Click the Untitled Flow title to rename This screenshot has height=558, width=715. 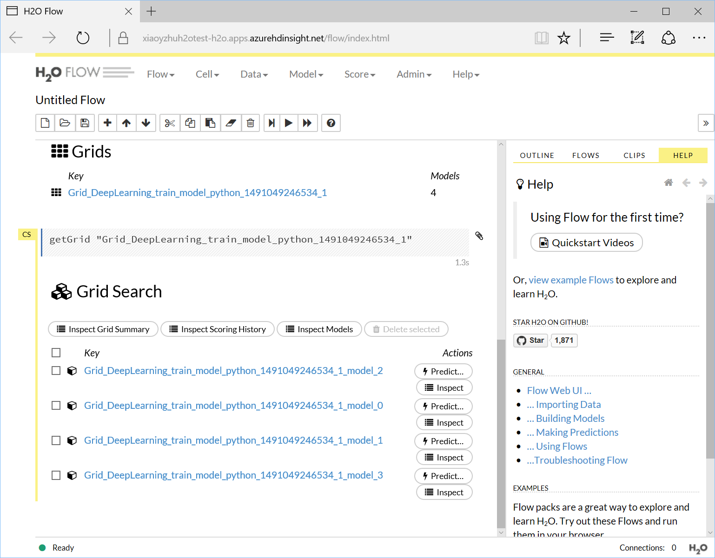(x=70, y=100)
